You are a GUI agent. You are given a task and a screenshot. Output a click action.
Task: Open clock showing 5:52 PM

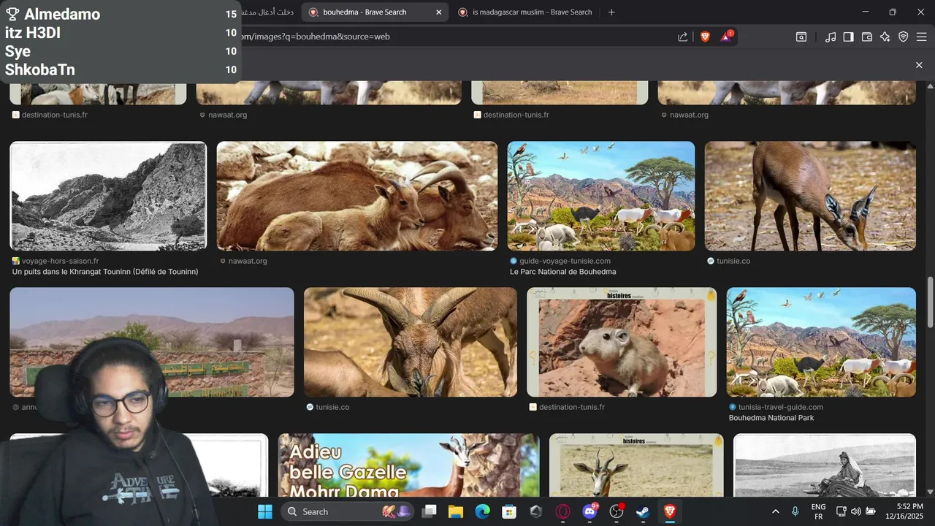pyautogui.click(x=904, y=511)
